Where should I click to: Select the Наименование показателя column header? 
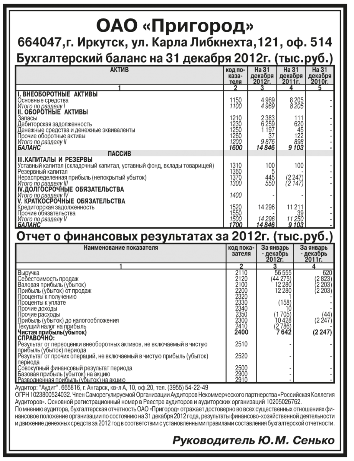click(121, 248)
